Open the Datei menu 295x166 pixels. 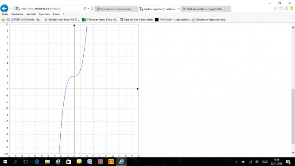pyautogui.click(x=5, y=14)
